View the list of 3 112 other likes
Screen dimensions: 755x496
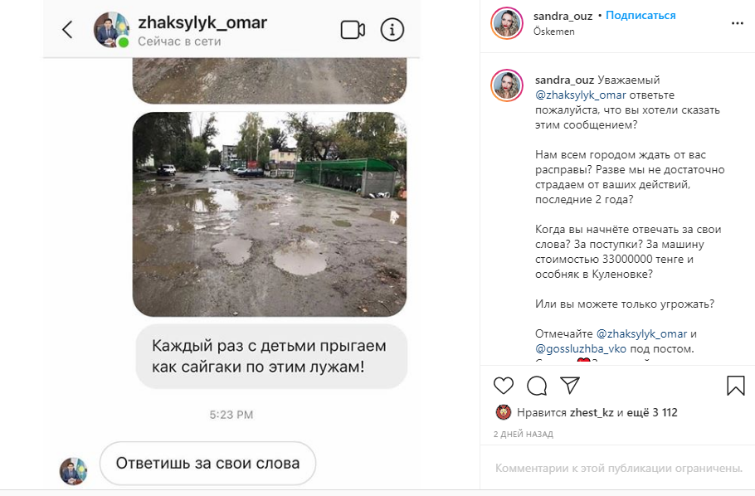click(654, 413)
